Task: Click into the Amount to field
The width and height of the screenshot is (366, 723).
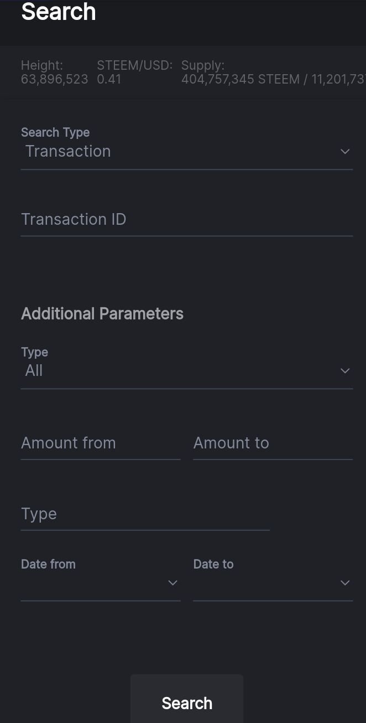Action: tap(273, 443)
